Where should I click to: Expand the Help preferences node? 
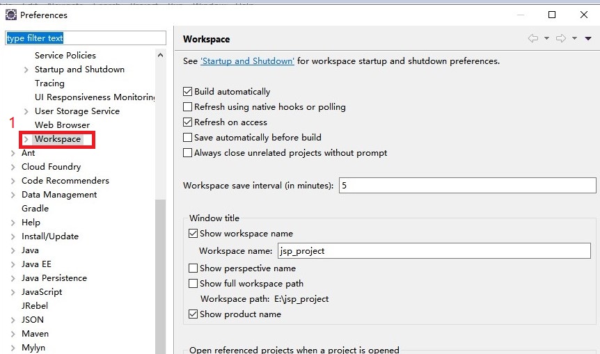click(13, 223)
